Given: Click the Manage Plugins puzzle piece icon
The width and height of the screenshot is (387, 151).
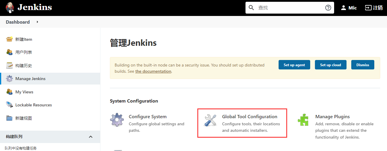Looking at the screenshot, I should 303,120.
